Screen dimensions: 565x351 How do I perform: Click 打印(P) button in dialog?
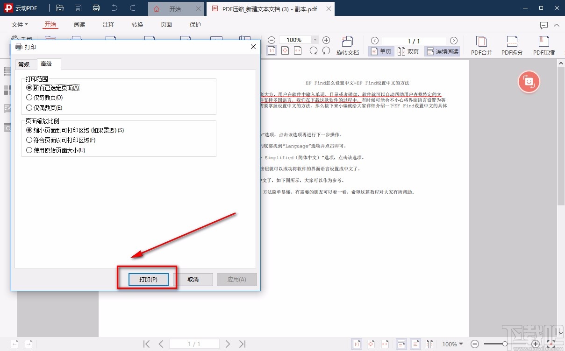[x=148, y=280]
